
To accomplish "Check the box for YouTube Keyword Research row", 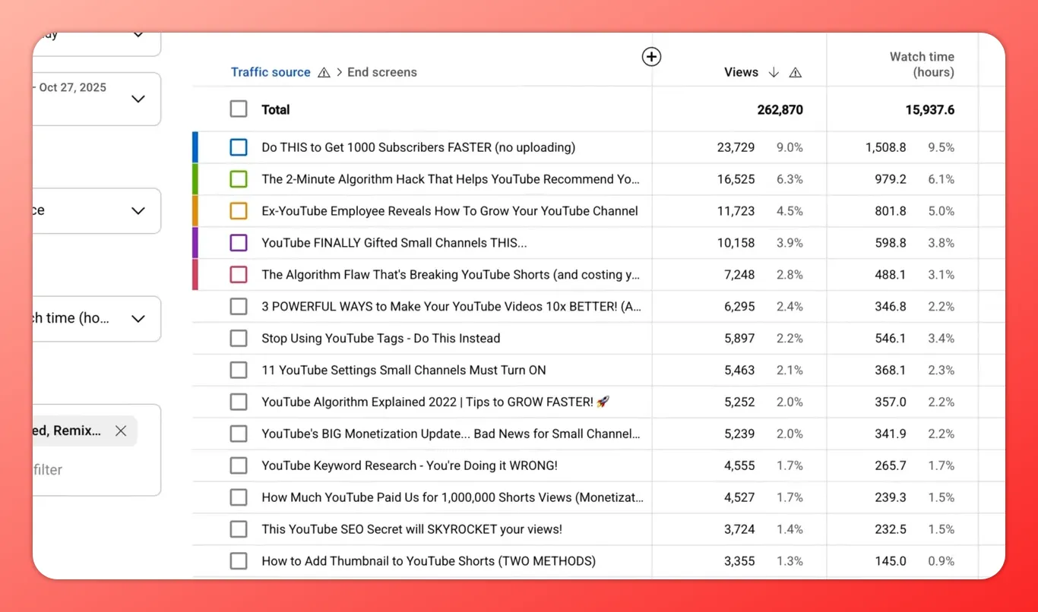I will (x=239, y=465).
